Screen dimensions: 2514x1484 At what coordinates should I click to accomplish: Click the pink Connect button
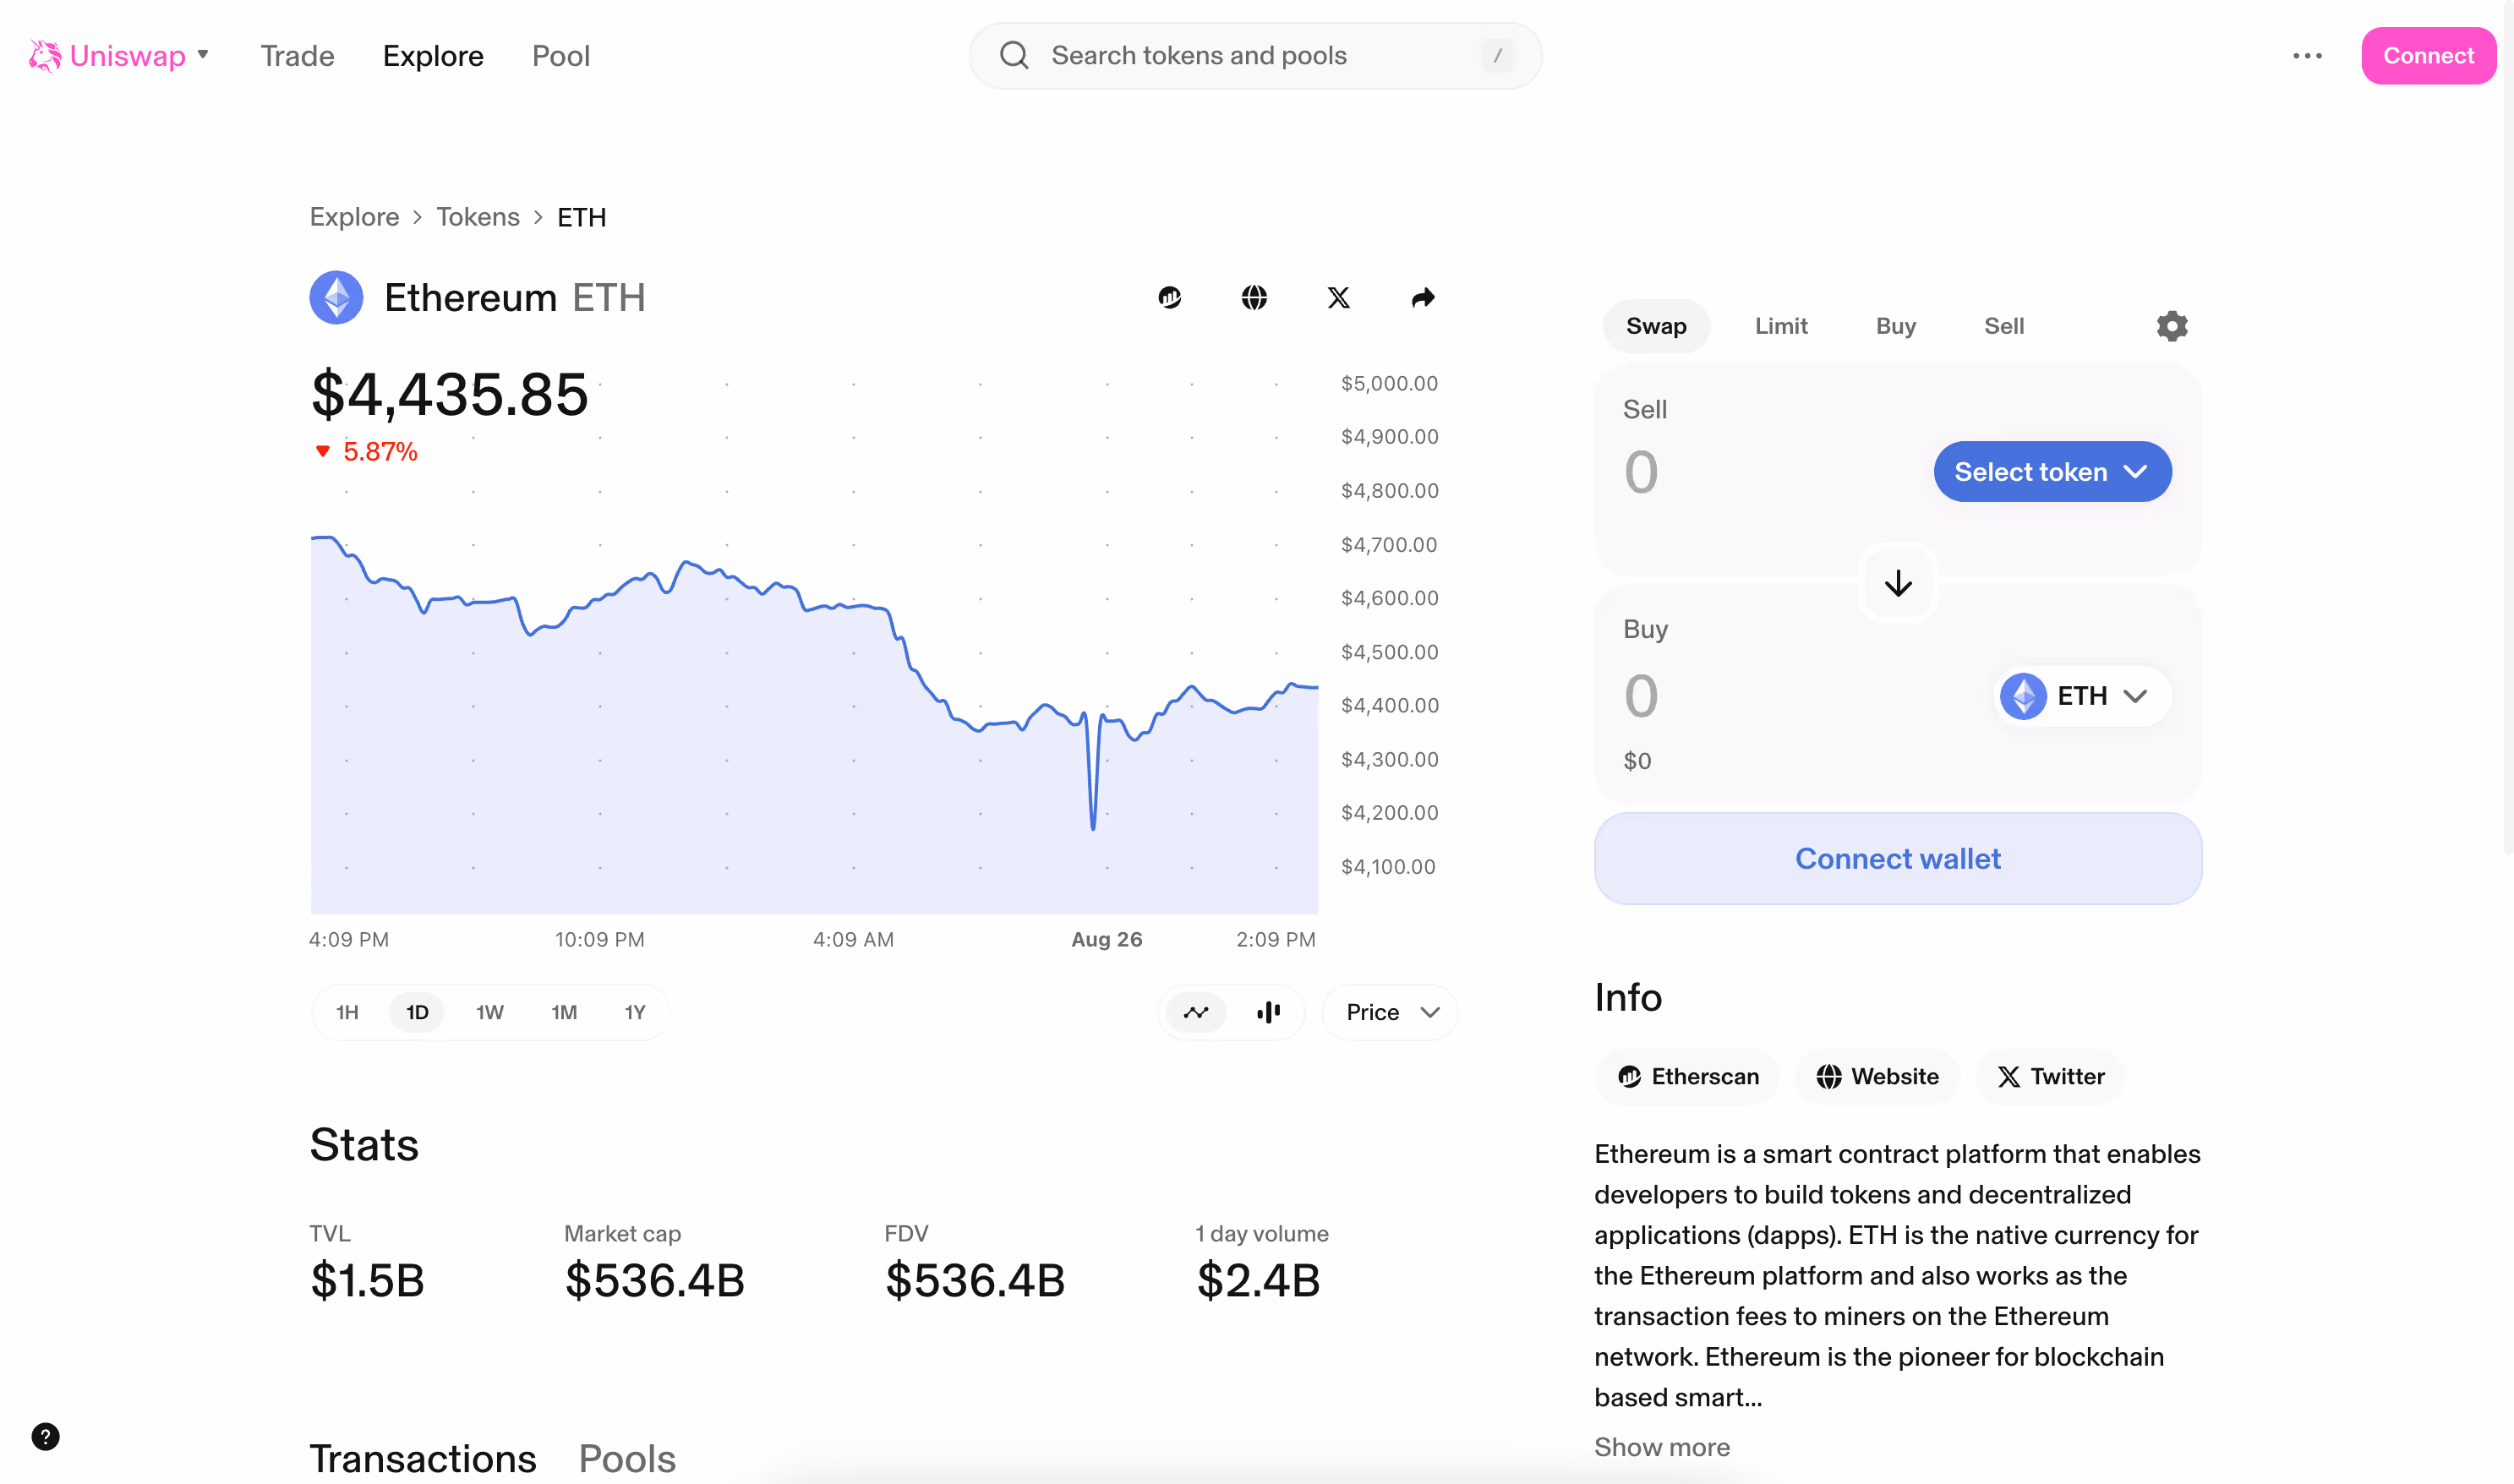tap(2428, 55)
